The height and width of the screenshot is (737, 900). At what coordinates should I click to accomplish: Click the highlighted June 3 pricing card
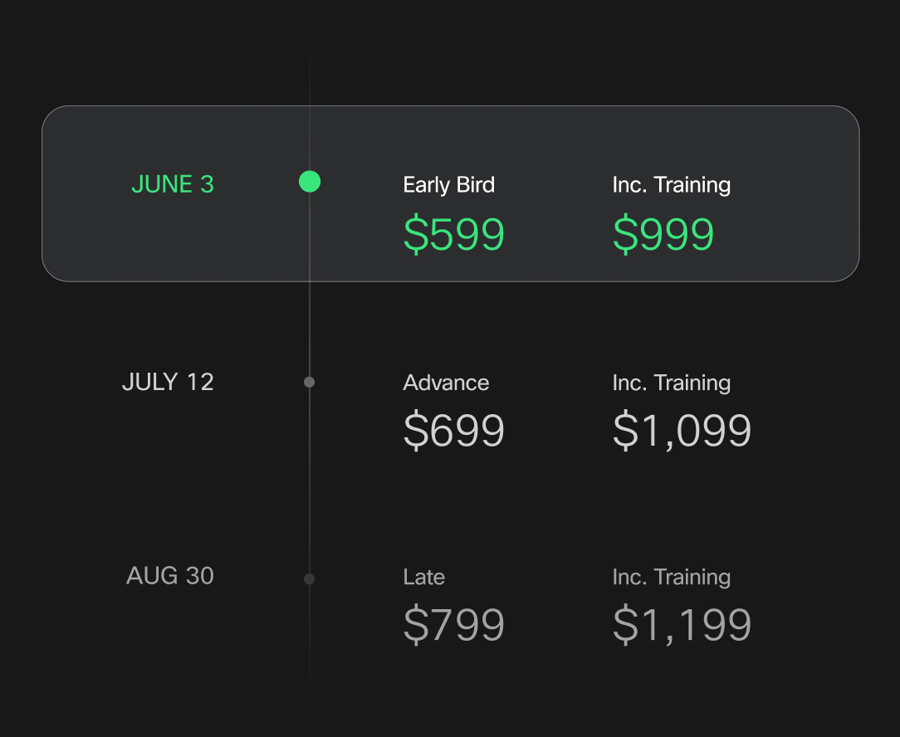[451, 193]
